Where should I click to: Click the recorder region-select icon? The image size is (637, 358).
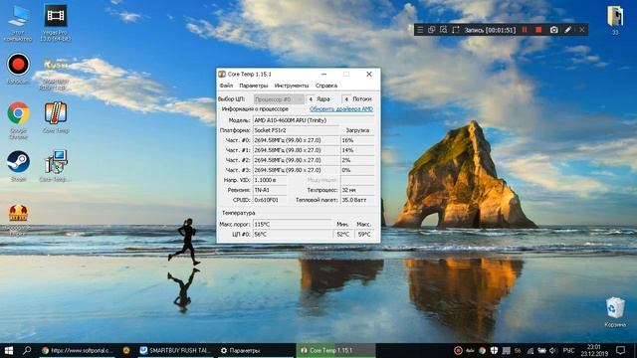455,30
